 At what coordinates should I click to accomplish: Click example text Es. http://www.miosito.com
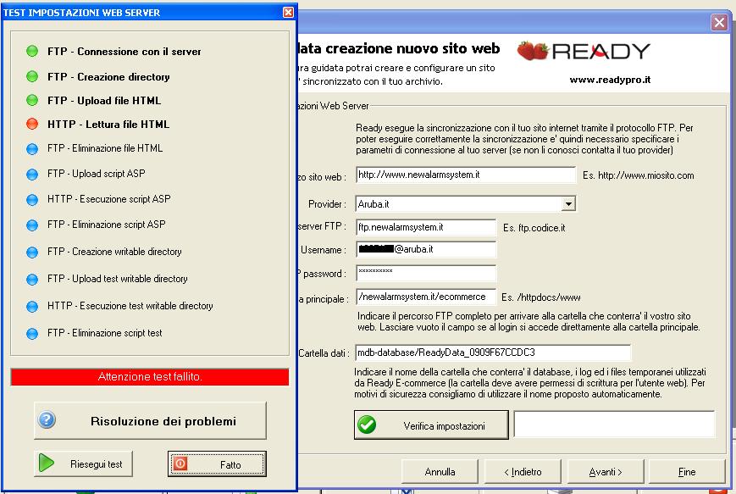[639, 175]
